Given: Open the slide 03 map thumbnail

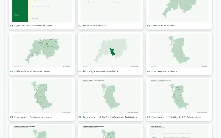Looking at the screenshot, I should (179, 11).
